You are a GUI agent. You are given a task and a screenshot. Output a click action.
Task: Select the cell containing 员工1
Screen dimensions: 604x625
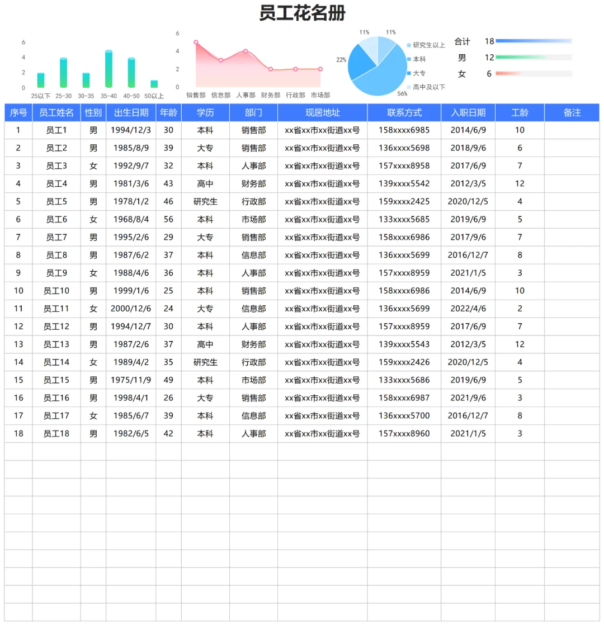56,130
